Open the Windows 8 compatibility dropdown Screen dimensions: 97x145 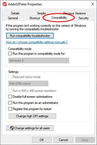(39, 61)
